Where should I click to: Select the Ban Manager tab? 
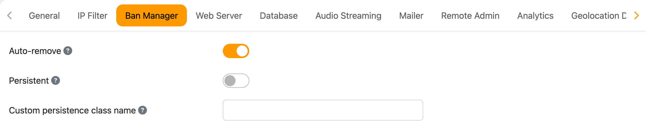pos(151,16)
